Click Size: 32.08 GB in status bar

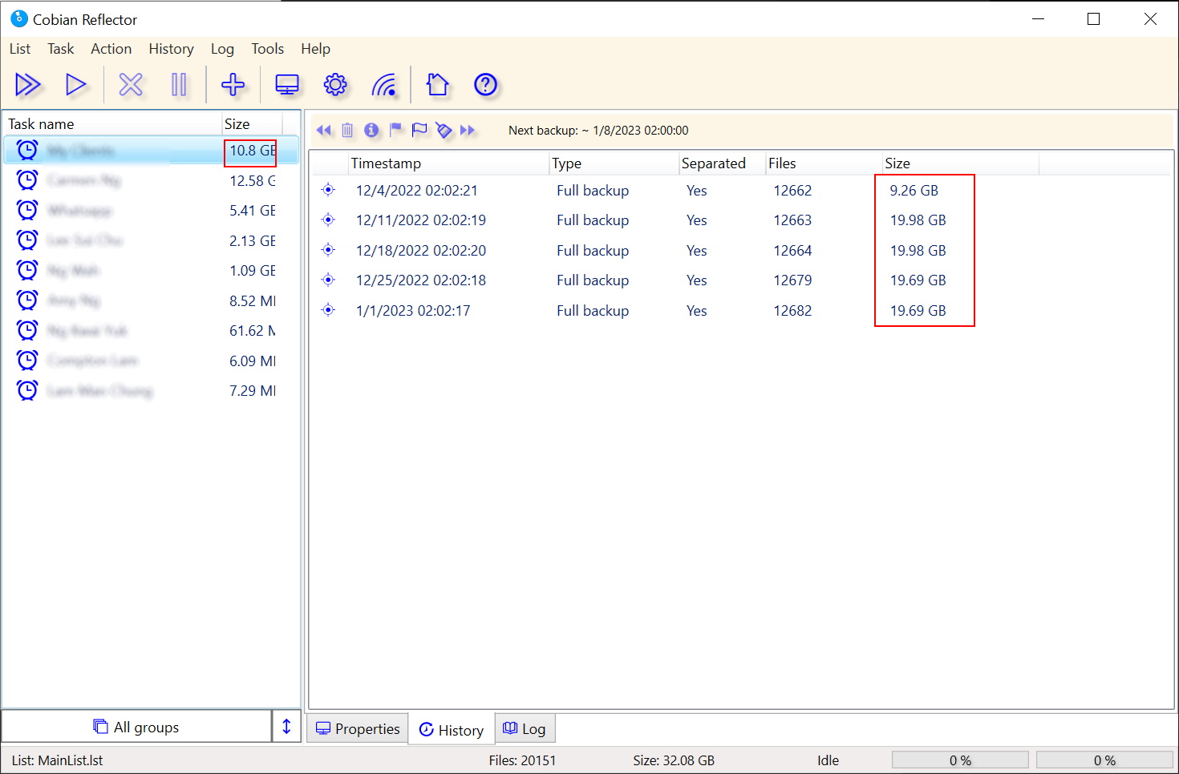tap(674, 760)
